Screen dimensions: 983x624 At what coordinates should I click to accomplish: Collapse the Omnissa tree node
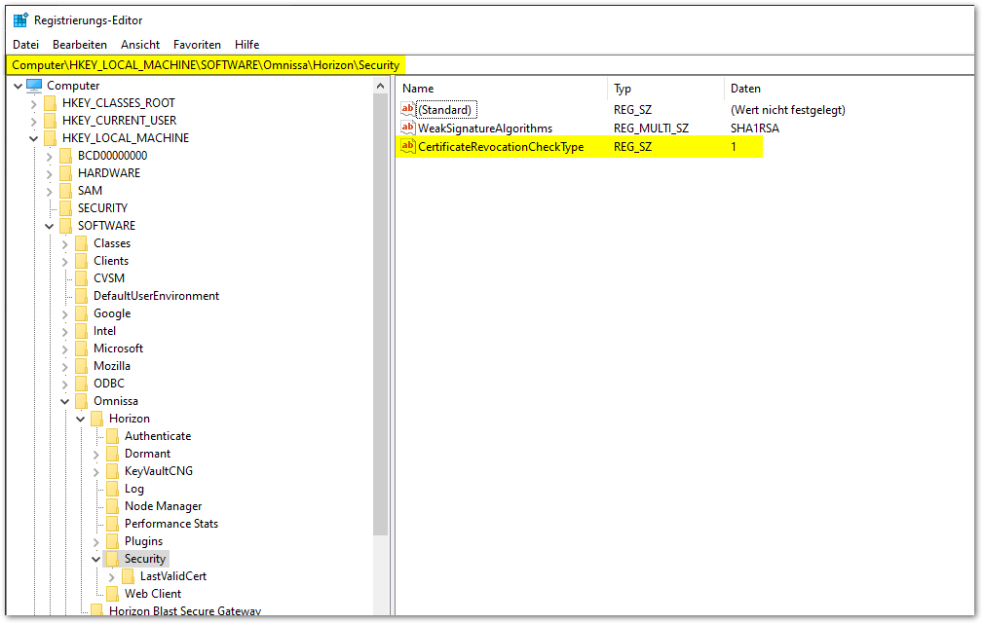click(65, 401)
